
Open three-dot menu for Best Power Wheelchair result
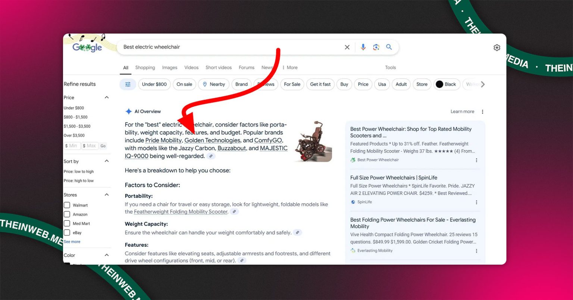[476, 160]
